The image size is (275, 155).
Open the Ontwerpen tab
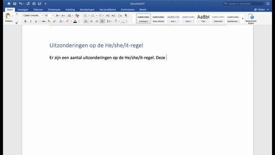tap(54, 9)
